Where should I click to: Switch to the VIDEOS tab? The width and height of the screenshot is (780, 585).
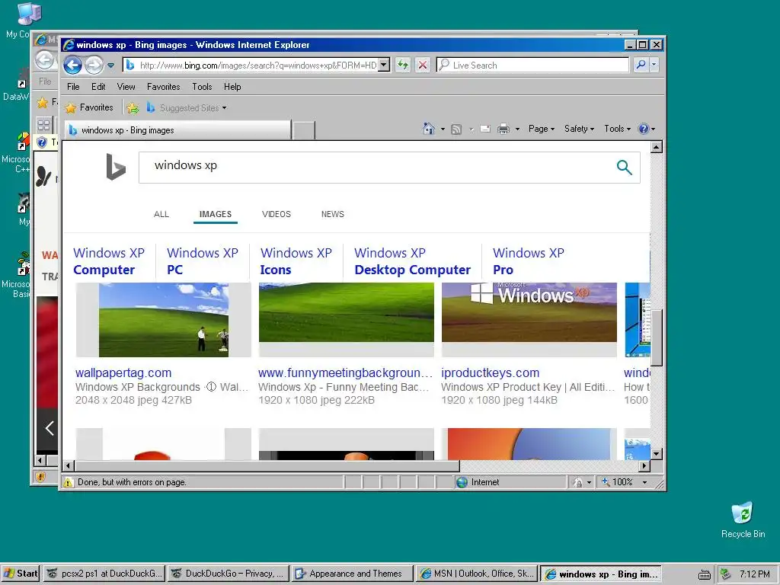[276, 214]
